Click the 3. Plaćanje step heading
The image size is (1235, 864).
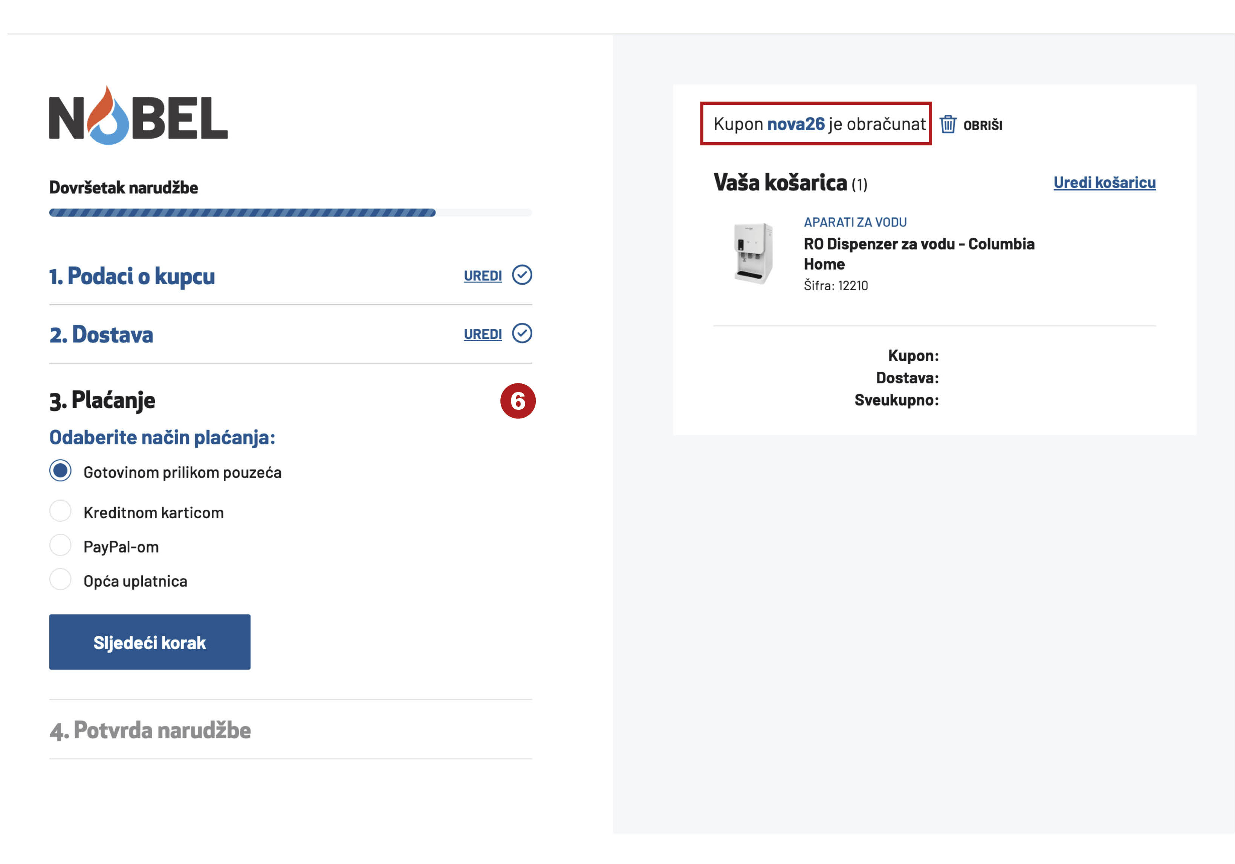(102, 400)
